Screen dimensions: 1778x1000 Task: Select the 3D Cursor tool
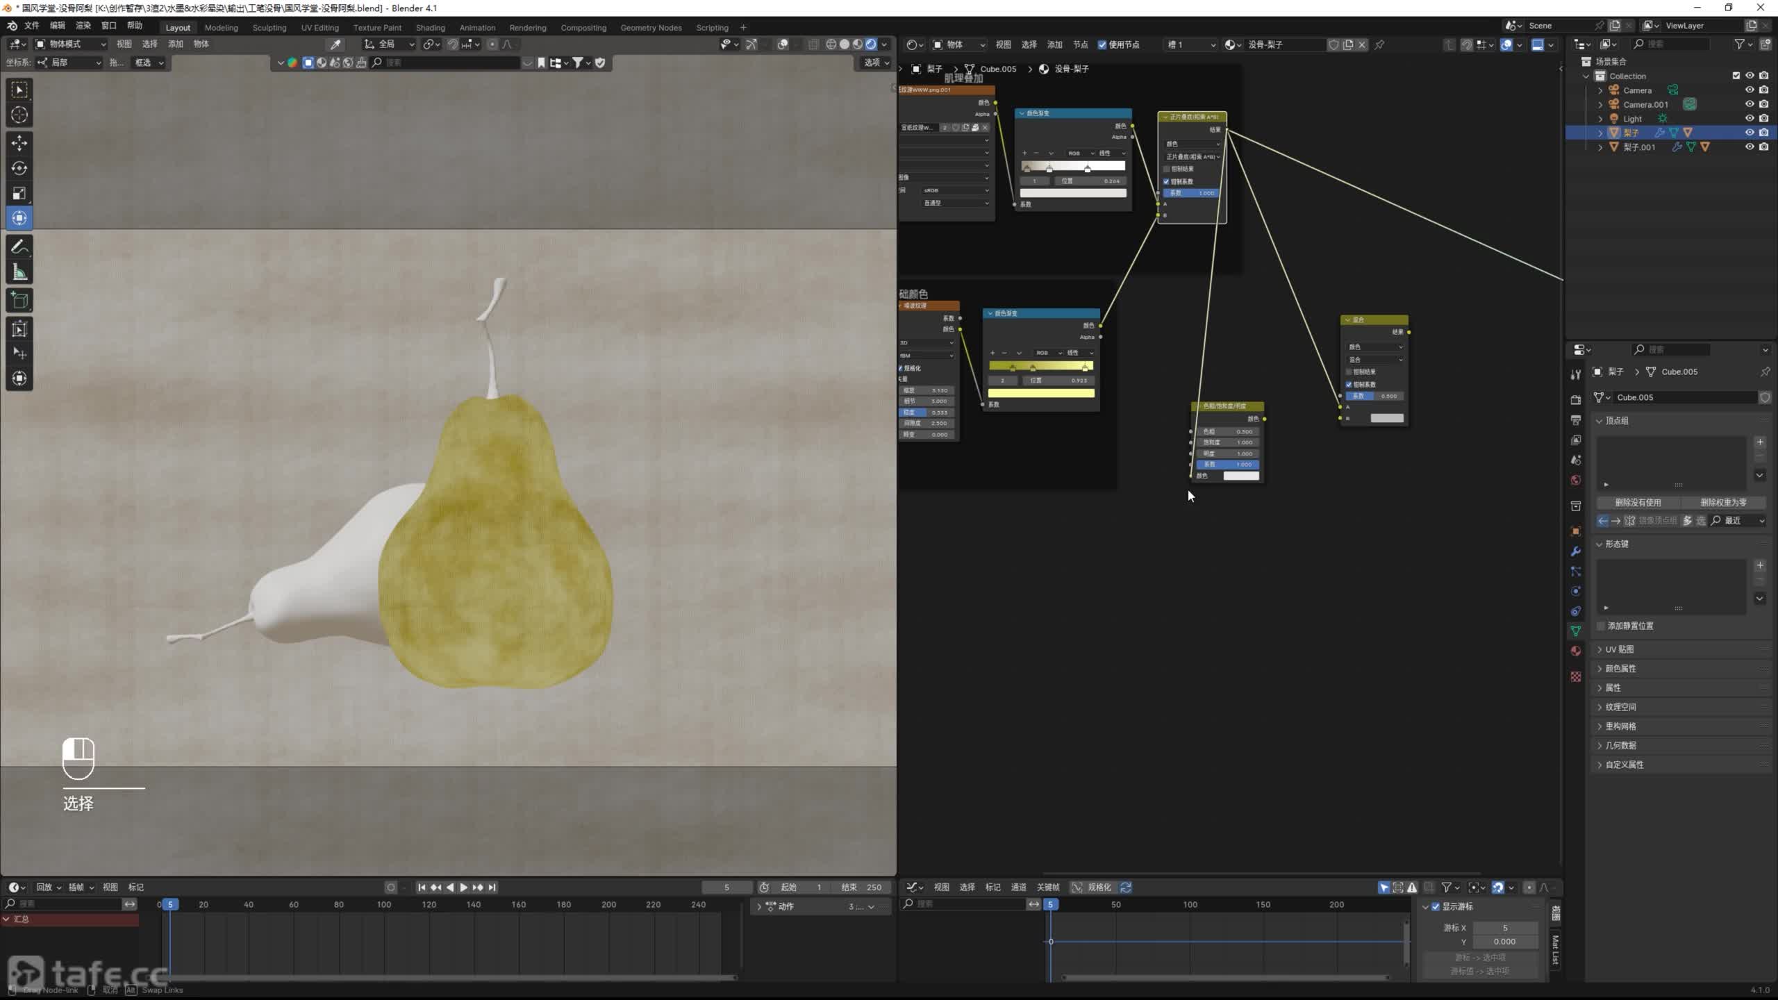19,115
